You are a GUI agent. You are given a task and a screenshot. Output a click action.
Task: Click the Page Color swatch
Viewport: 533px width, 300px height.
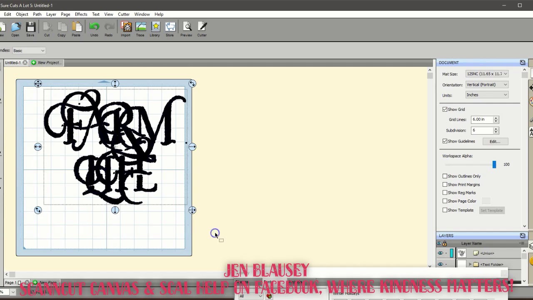pyautogui.click(x=486, y=201)
